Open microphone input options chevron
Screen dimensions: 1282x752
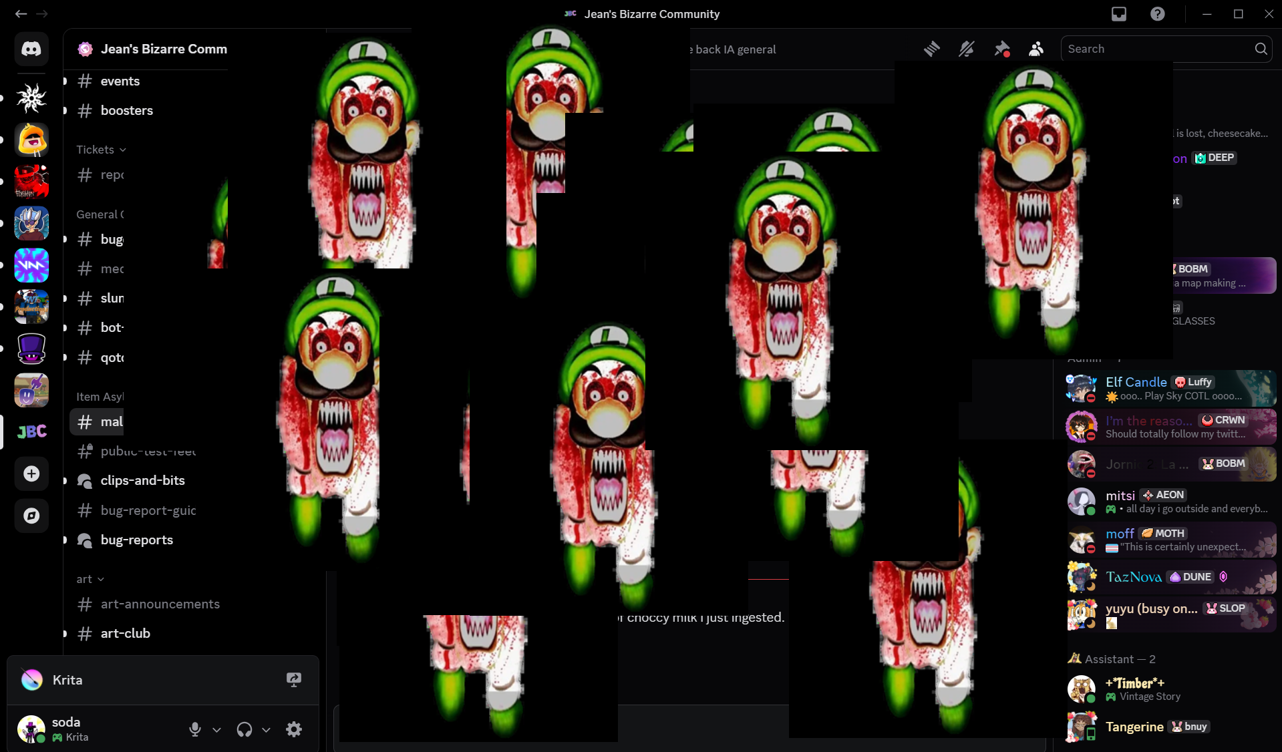coord(216,730)
